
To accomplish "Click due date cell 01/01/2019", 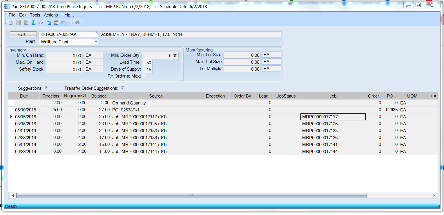I will pyautogui.click(x=27, y=131).
